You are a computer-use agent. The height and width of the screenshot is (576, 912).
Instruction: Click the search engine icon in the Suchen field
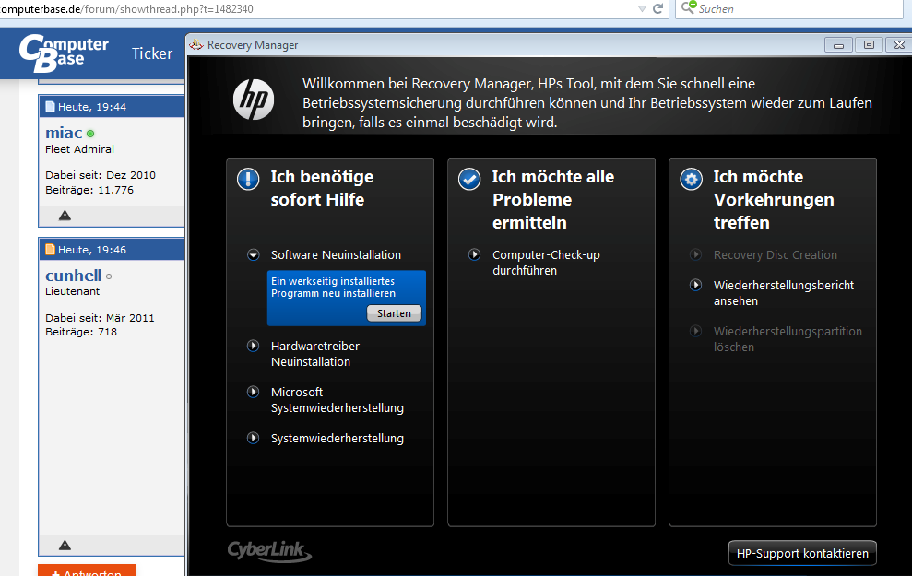pos(688,7)
